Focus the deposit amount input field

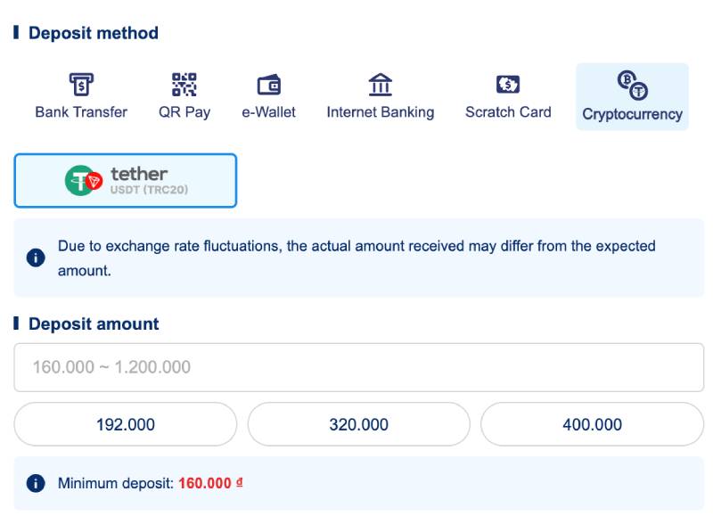point(358,367)
